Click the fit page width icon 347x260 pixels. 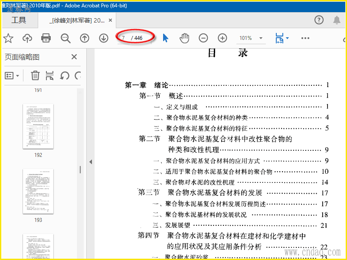tap(279, 38)
